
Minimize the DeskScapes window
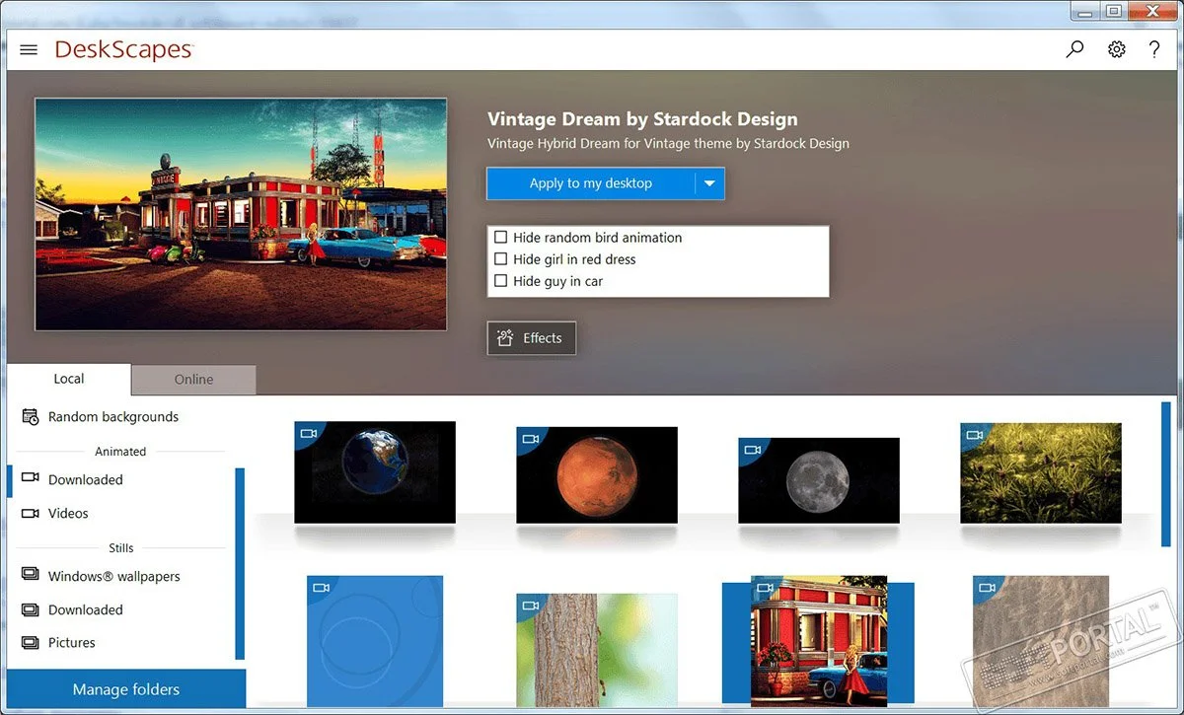coord(1086,11)
